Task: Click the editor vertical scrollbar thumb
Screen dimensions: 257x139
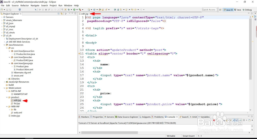Action: pos(250,49)
